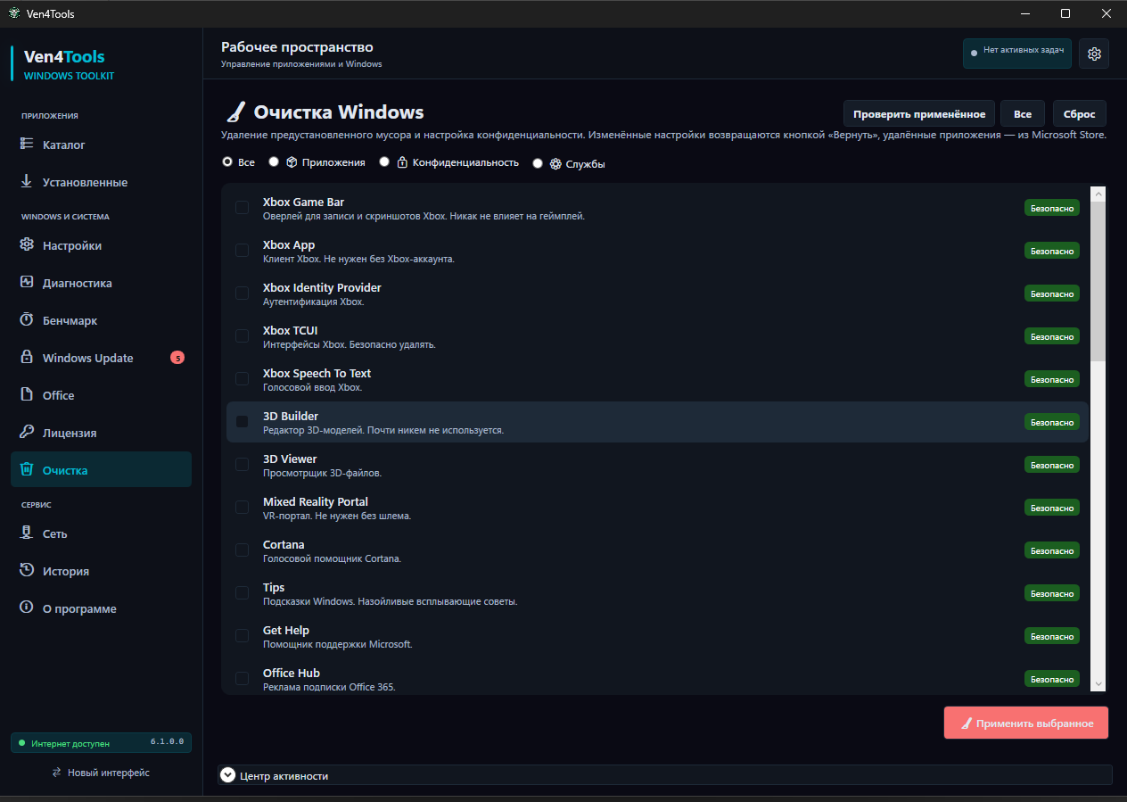Click the Установленные download icon

point(27,181)
